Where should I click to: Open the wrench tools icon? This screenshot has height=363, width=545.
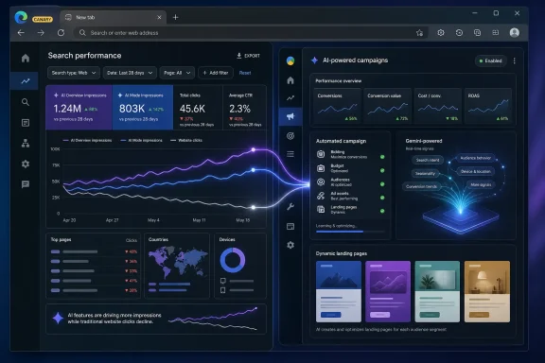point(290,207)
